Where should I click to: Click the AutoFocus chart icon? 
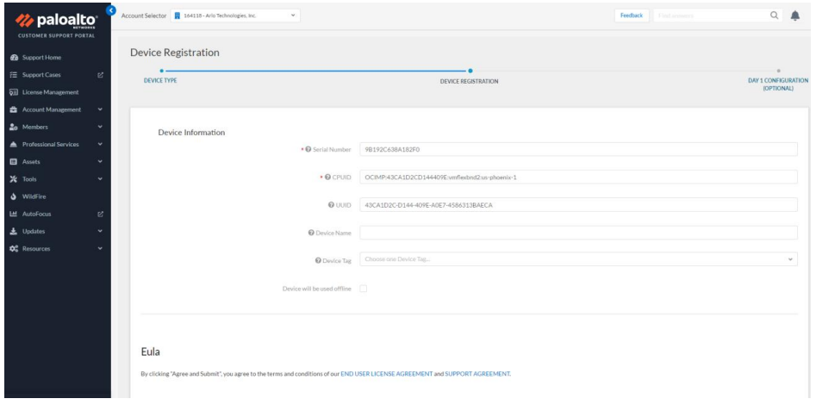coord(14,214)
